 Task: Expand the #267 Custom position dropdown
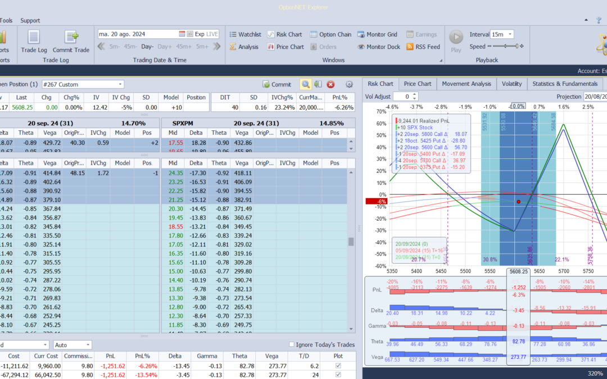tap(120, 84)
